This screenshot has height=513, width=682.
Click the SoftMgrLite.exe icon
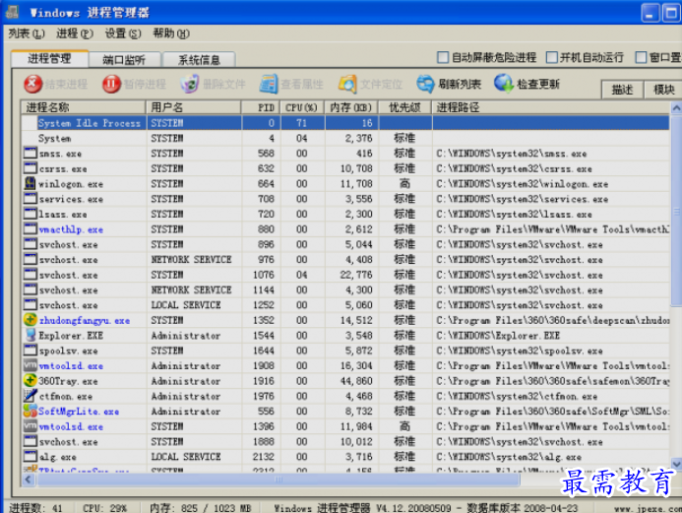point(30,411)
